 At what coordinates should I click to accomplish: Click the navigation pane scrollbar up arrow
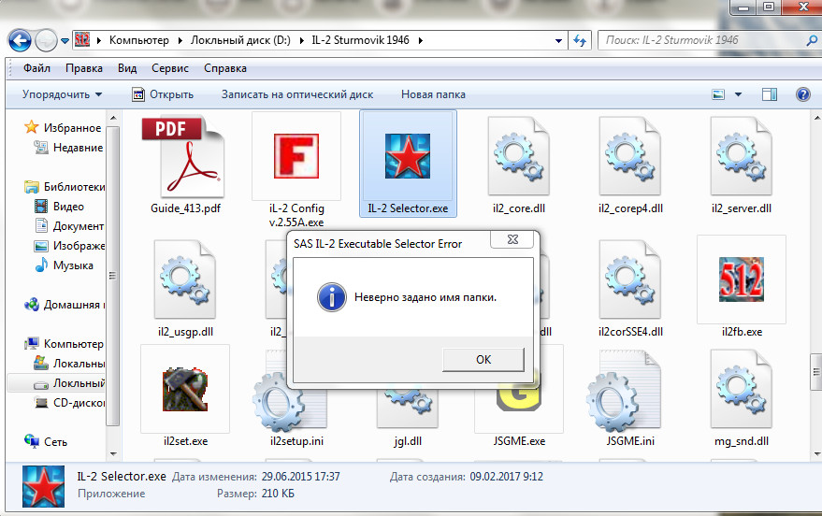point(113,118)
